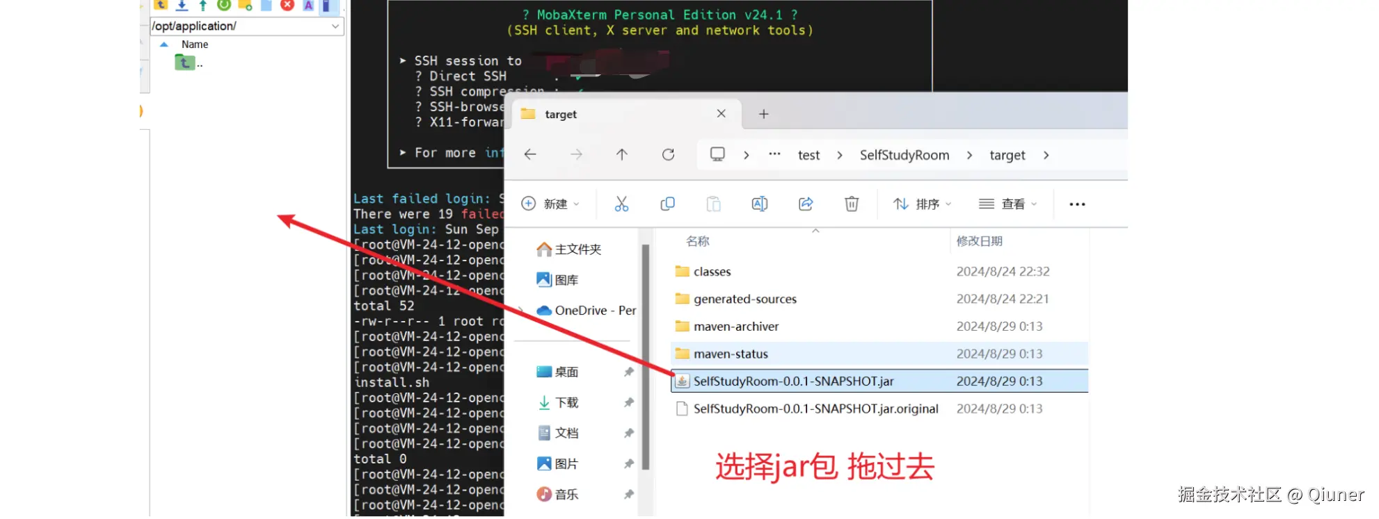Open 桌面 (Desktop) quick access
1379x519 pixels.
click(x=558, y=372)
